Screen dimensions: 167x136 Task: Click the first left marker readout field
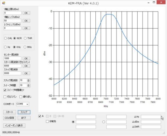pyautogui.click(x=86, y=117)
